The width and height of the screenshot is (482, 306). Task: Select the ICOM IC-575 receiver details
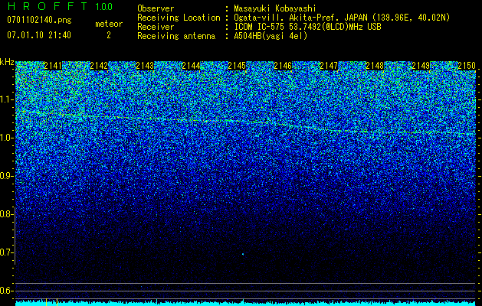point(307,27)
